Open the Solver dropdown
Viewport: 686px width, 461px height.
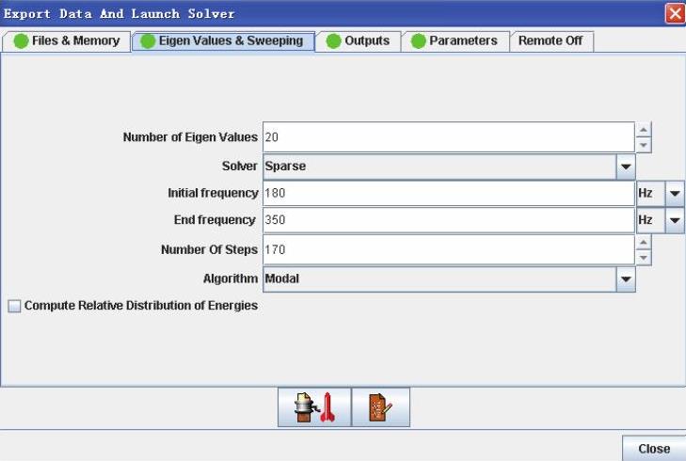coord(626,167)
